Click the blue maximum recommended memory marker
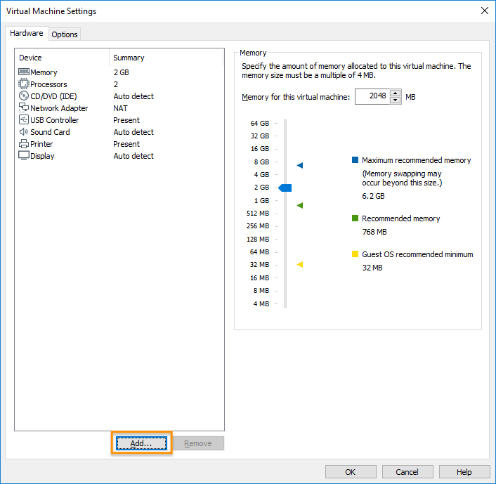The height and width of the screenshot is (484, 496). 300,165
